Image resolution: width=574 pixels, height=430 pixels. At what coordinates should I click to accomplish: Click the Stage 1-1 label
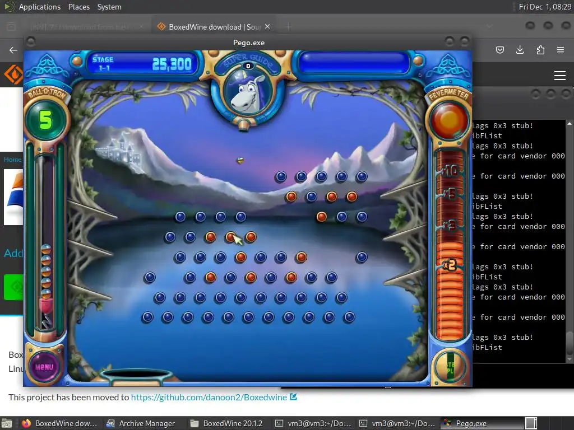pyautogui.click(x=103, y=63)
